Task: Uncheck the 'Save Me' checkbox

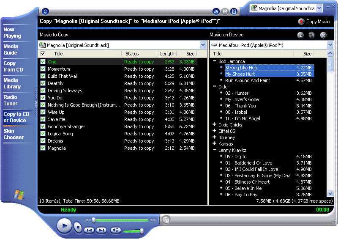Action: pyautogui.click(x=43, y=119)
